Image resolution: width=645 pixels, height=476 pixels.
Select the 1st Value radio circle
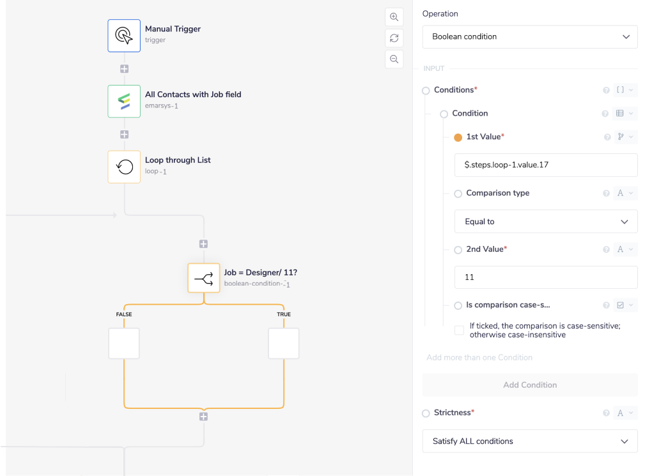(x=458, y=137)
